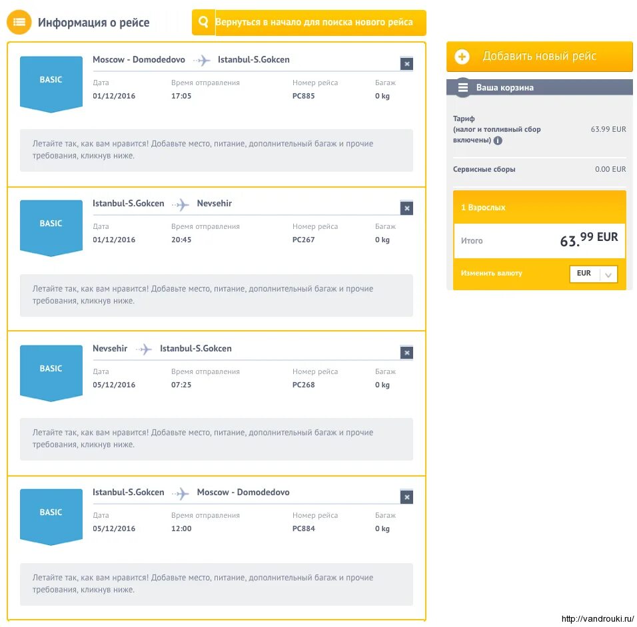Click the Добавить новый рейс button
This screenshot has height=627, width=637.
click(x=540, y=57)
